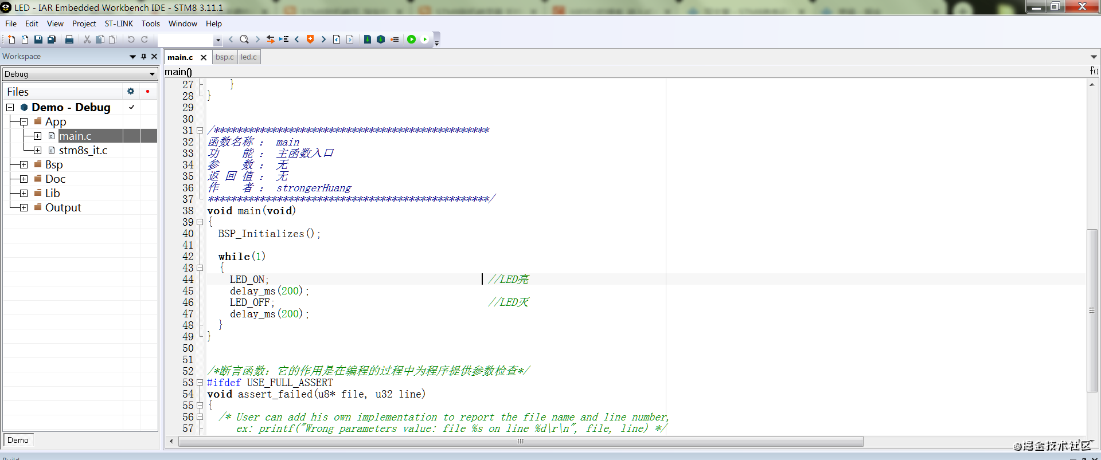
Task: Expand the main.c tree node
Action: tap(37, 136)
